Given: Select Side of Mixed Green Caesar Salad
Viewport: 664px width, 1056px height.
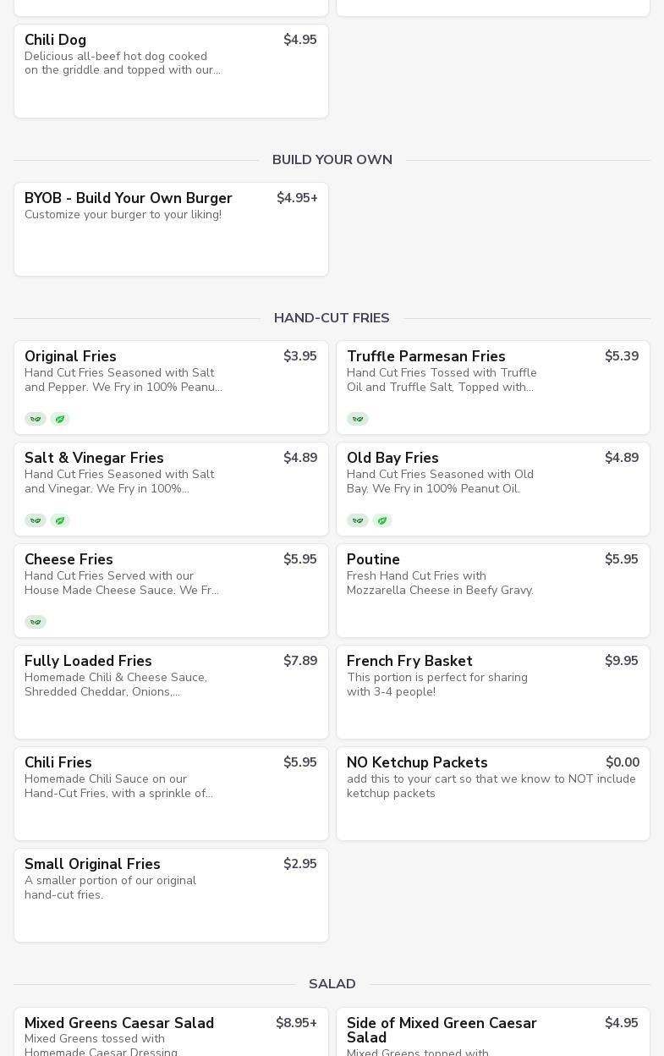Looking at the screenshot, I should coord(493,1031).
